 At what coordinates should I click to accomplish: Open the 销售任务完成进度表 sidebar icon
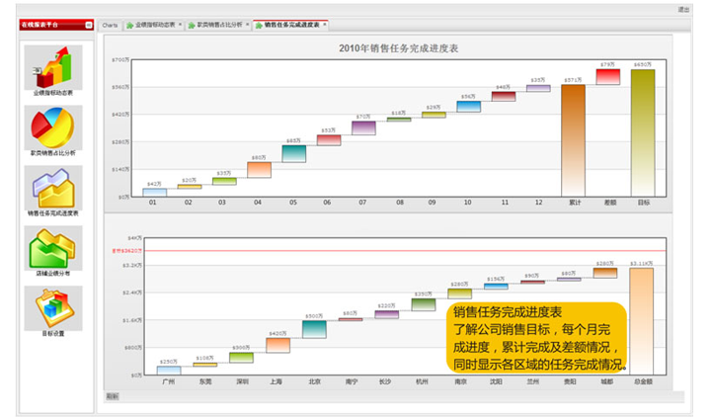pyautogui.click(x=53, y=186)
